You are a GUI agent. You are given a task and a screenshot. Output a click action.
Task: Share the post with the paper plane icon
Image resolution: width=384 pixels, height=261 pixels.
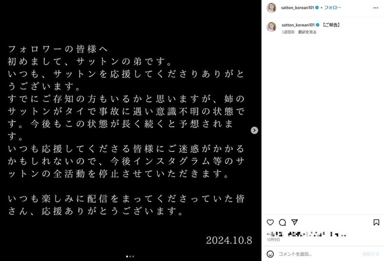(294, 222)
